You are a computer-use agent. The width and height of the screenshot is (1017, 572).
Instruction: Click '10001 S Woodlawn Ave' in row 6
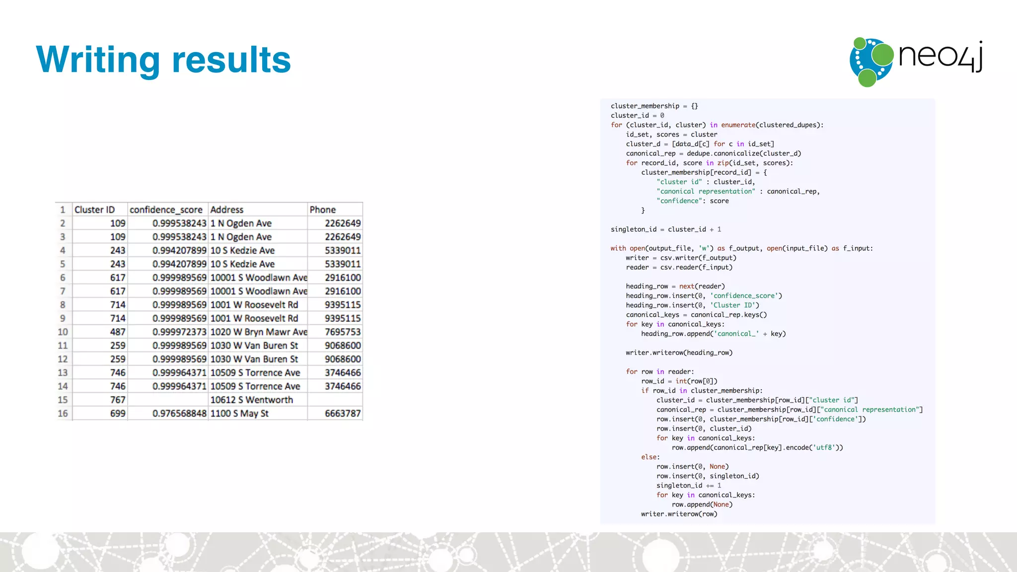tap(258, 278)
